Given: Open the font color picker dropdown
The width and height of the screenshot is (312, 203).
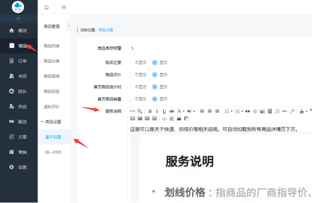Looking at the screenshot, I should click(184, 111).
